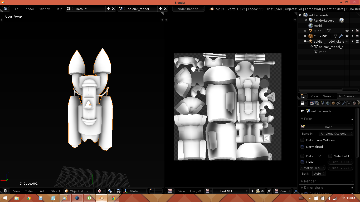The width and height of the screenshot is (360, 202).
Task: Open the Render menu in info header
Action: 29,9
